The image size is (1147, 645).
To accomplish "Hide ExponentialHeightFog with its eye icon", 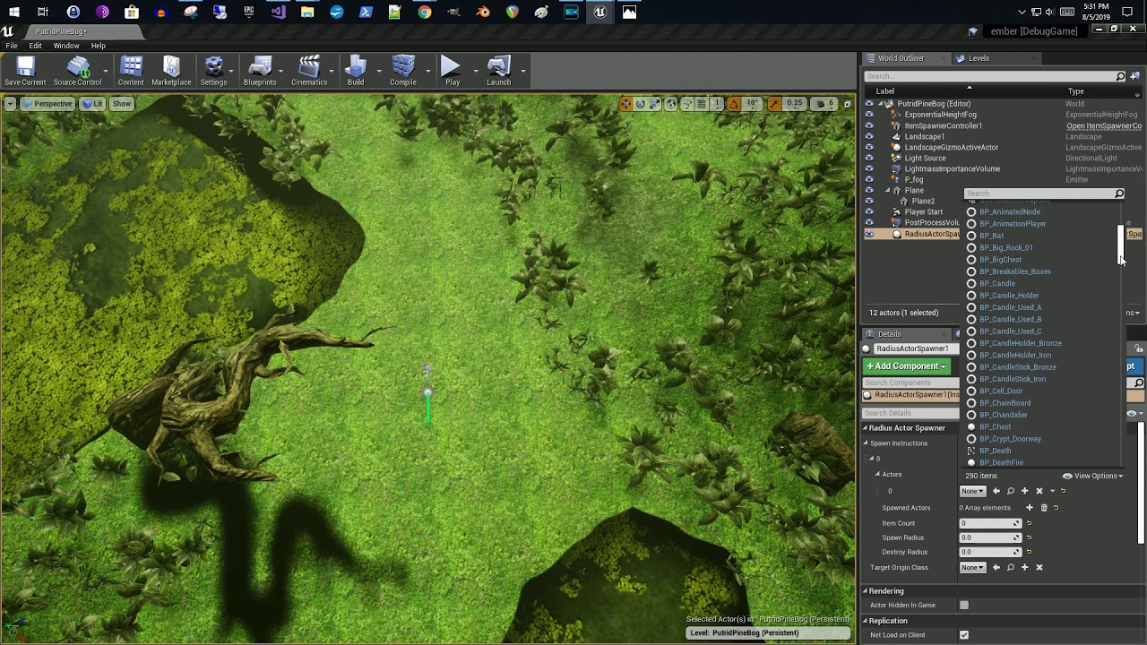I will point(868,115).
